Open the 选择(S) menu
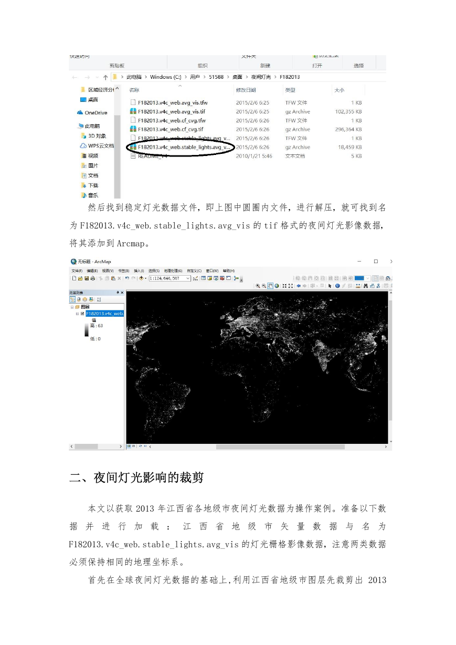The width and height of the screenshot is (456, 645). pos(154,271)
